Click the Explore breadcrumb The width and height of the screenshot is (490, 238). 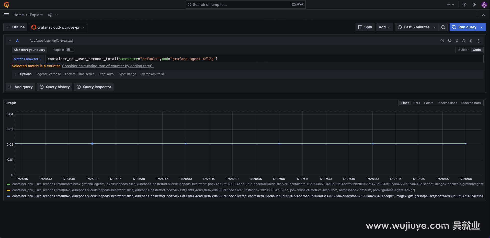click(x=36, y=15)
